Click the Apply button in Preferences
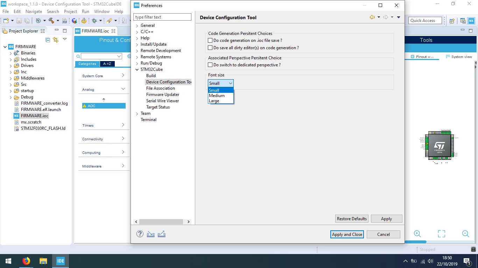 (386, 219)
